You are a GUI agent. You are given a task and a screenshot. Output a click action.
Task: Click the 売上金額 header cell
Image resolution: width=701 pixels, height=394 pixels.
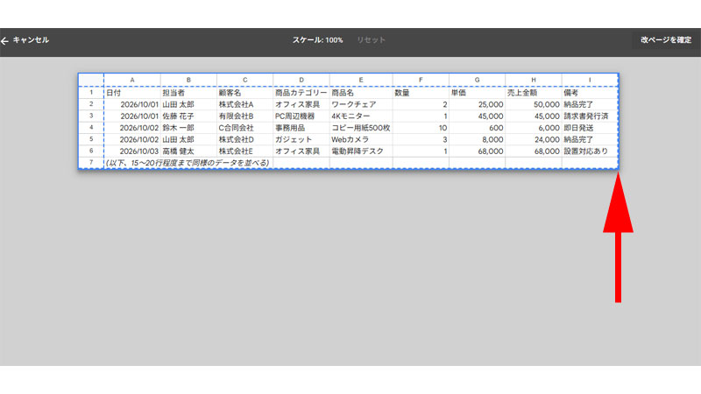pyautogui.click(x=534, y=93)
